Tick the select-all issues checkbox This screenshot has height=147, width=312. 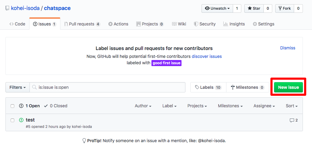click(12, 106)
